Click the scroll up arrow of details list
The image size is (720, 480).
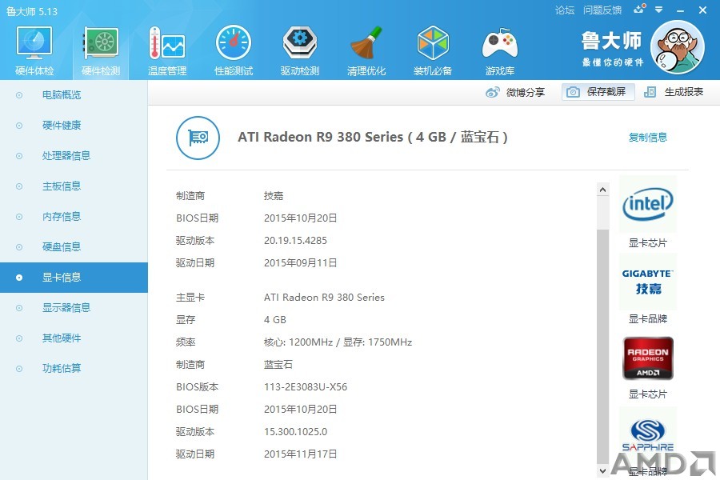(x=603, y=190)
